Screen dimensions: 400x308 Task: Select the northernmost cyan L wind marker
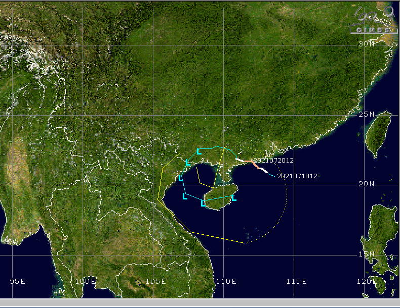[199, 151]
